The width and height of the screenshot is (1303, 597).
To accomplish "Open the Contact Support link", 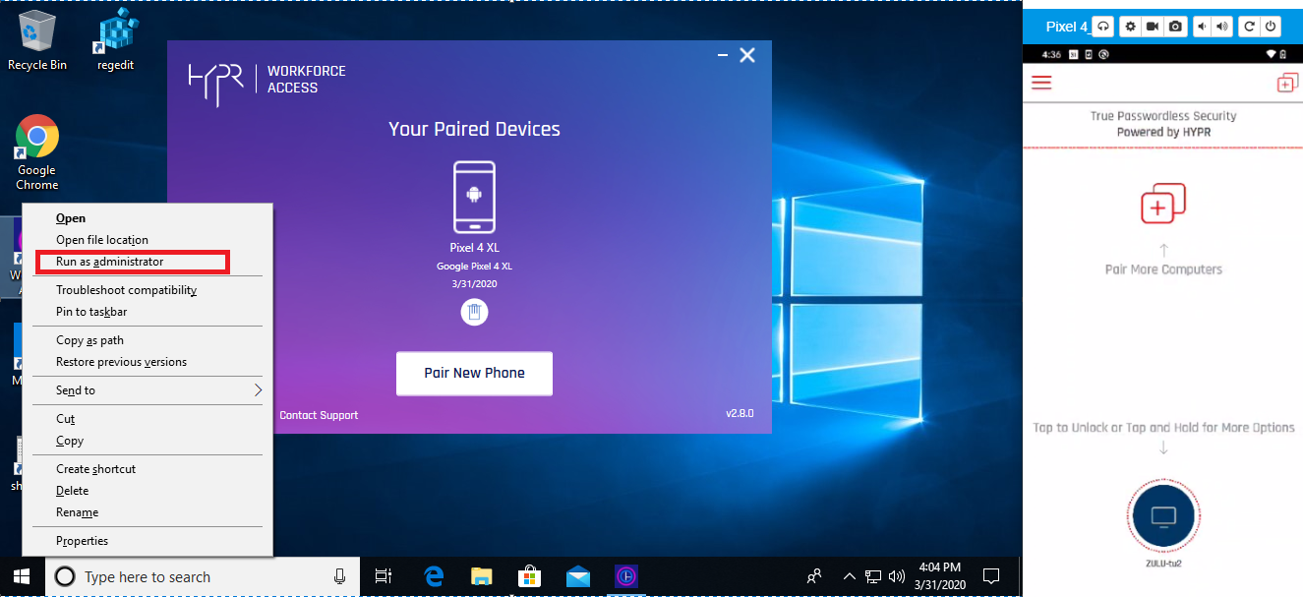I will [x=319, y=415].
